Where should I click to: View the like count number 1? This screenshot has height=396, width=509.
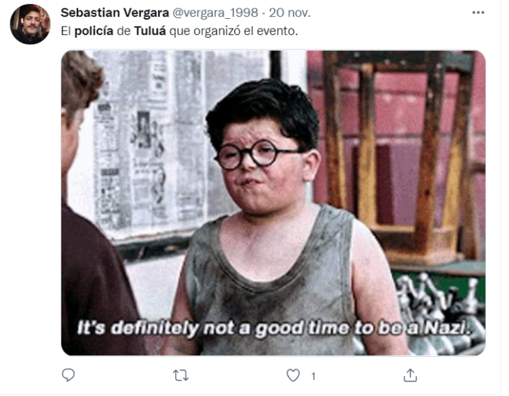(x=313, y=376)
